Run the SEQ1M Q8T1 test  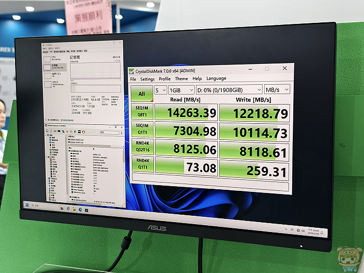point(142,111)
